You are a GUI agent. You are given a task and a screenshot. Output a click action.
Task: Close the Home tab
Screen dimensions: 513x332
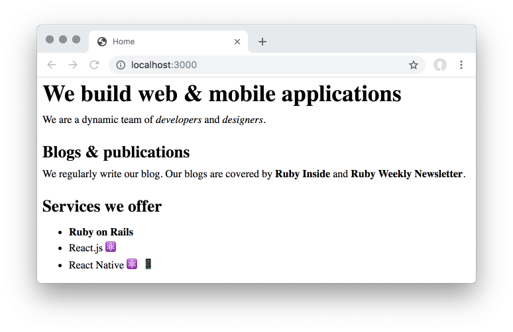click(237, 42)
